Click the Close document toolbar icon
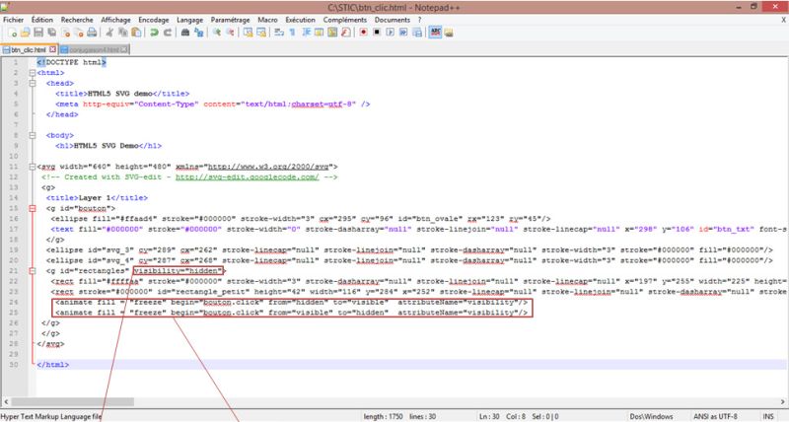Screen dimensions: 789x422 coord(65,33)
